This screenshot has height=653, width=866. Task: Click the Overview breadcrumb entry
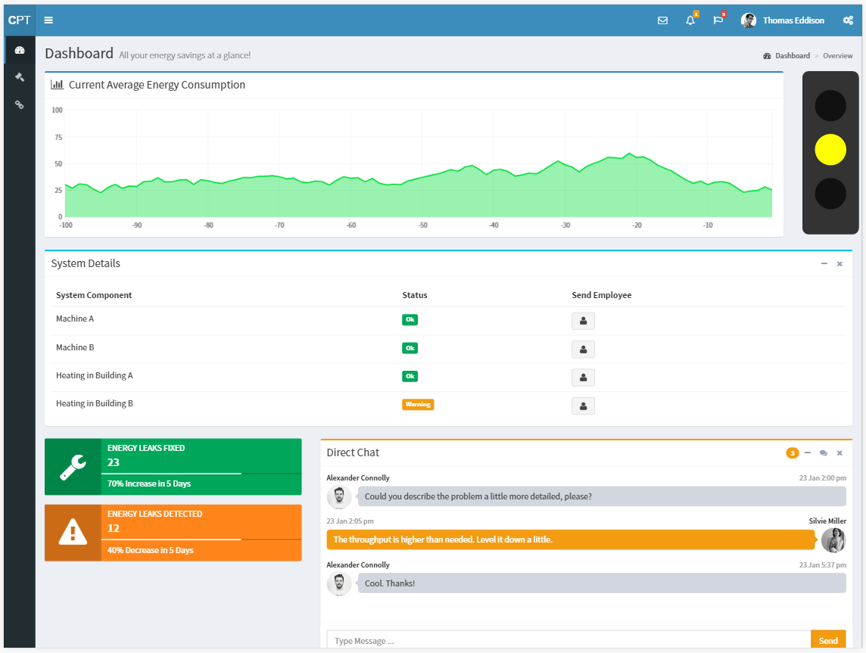point(837,56)
